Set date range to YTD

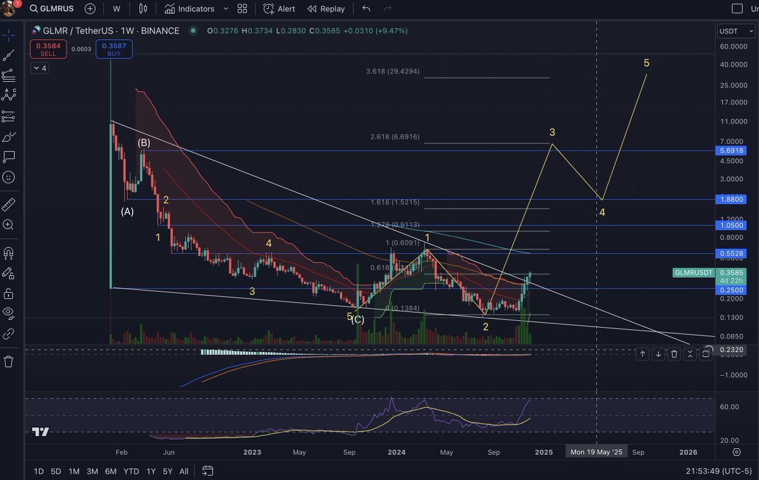tap(132, 471)
